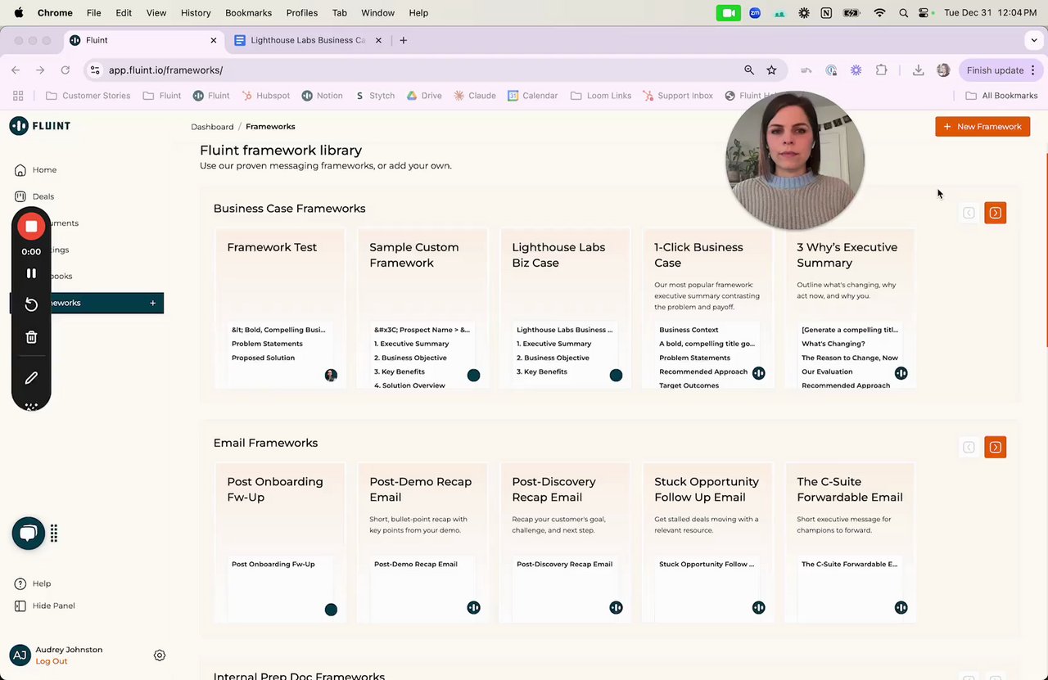Click the red stop recording button
The width and height of the screenshot is (1048, 680).
tap(31, 226)
